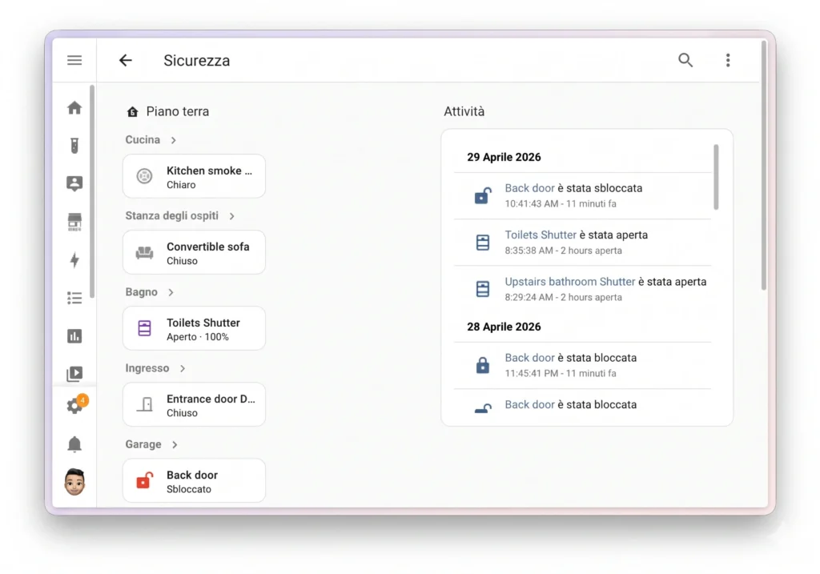Image resolution: width=820 pixels, height=574 pixels.
Task: Click timestamp 8:29:24 AM - 2 hours aperta
Action: click(x=563, y=298)
